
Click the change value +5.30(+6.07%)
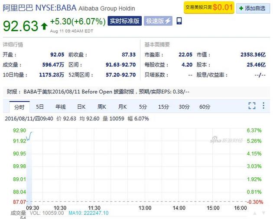78,21
